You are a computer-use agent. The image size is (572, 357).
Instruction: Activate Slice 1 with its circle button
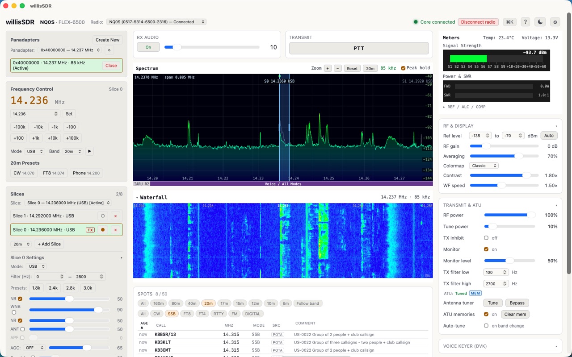(x=103, y=216)
